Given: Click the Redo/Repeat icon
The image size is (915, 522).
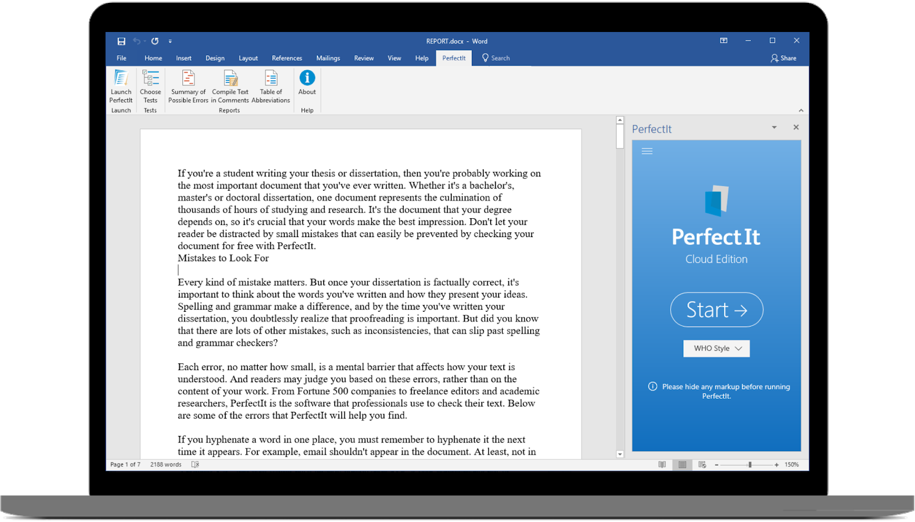Looking at the screenshot, I should pyautogui.click(x=155, y=41).
